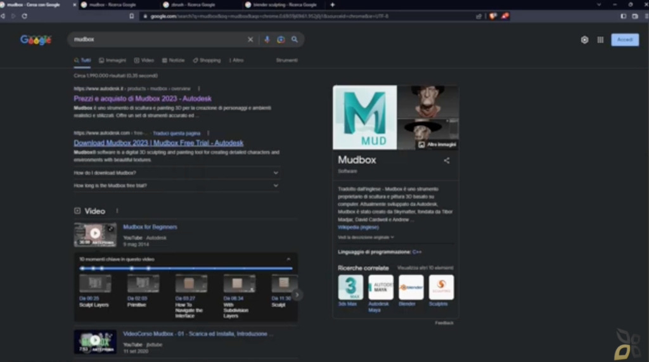Open Download Mudbox 2023 Free Trial result
This screenshot has width=649, height=362.
point(158,143)
